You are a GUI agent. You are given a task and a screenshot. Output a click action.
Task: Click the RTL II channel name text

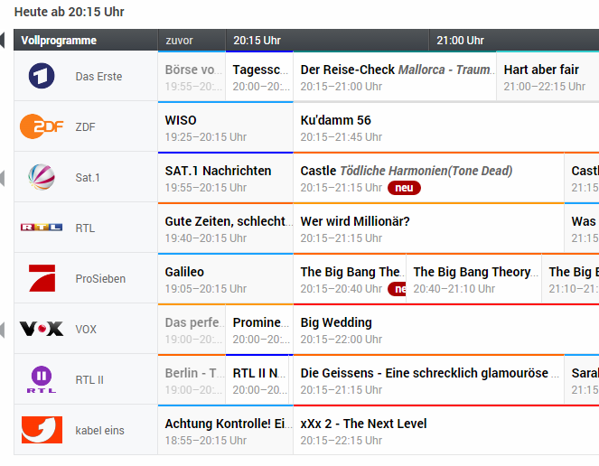[89, 380]
